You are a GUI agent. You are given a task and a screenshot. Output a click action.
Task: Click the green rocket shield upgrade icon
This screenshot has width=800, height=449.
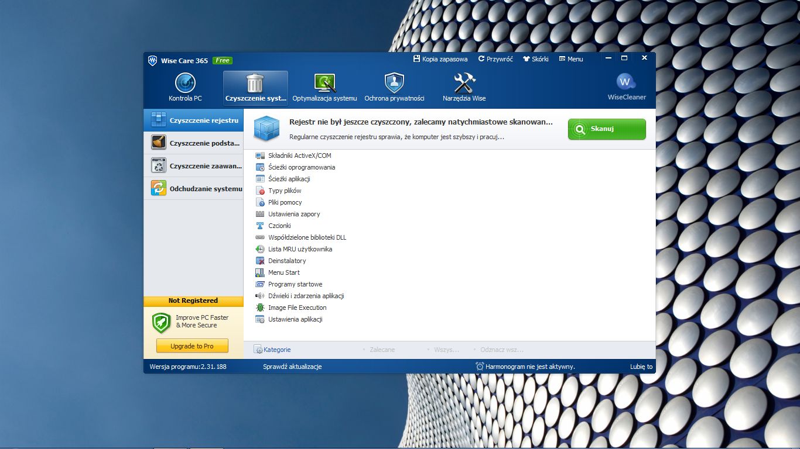161,323
